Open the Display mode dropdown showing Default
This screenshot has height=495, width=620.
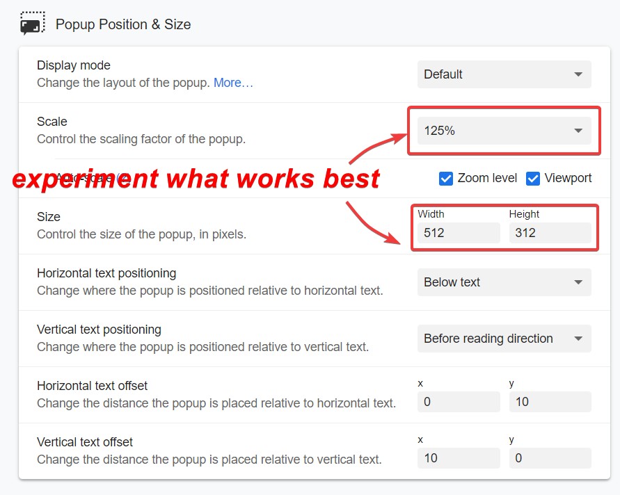tap(504, 74)
